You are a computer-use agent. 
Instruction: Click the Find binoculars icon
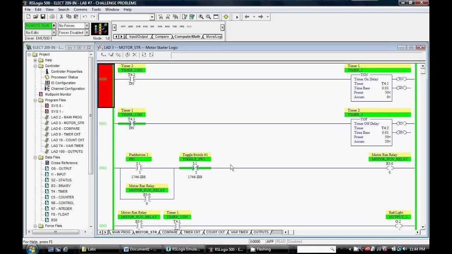tap(161, 17)
